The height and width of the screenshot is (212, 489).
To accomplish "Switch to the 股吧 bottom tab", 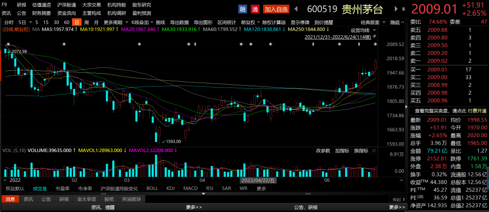I will [x=109, y=199].
